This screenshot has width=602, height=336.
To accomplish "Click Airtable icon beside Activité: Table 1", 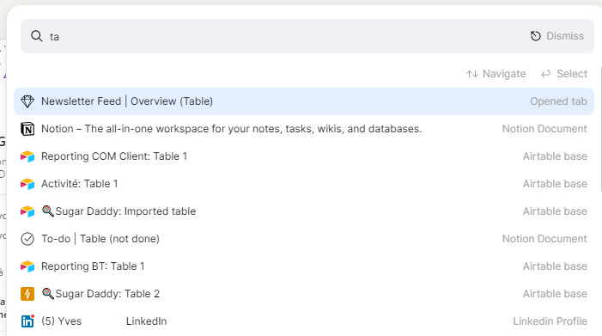I will coord(27,184).
